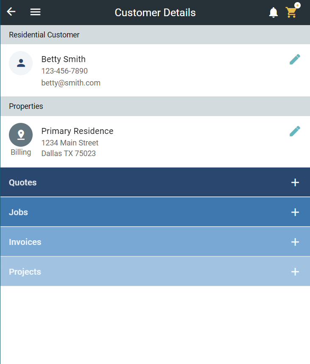The width and height of the screenshot is (310, 364).
Task: Call phone number 123-456-7890
Action: (x=64, y=71)
